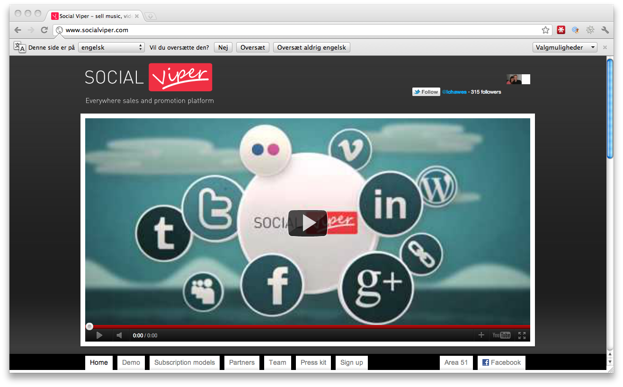Click Oversæt aldrig engelsk button
Viewport: 623px width, 387px height.
click(311, 47)
